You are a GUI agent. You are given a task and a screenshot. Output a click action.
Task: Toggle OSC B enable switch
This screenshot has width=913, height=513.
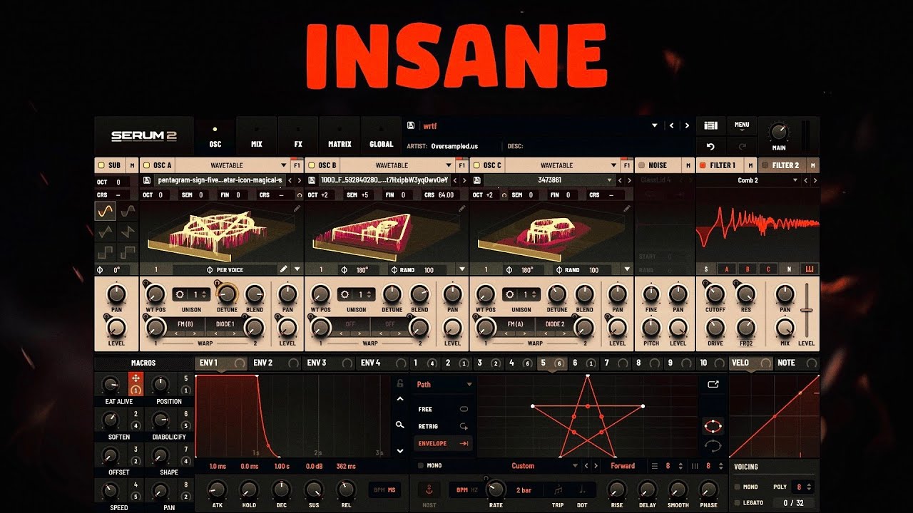point(312,165)
